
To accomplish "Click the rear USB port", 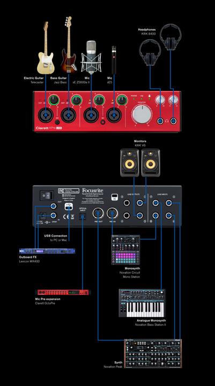I will 69,207.
